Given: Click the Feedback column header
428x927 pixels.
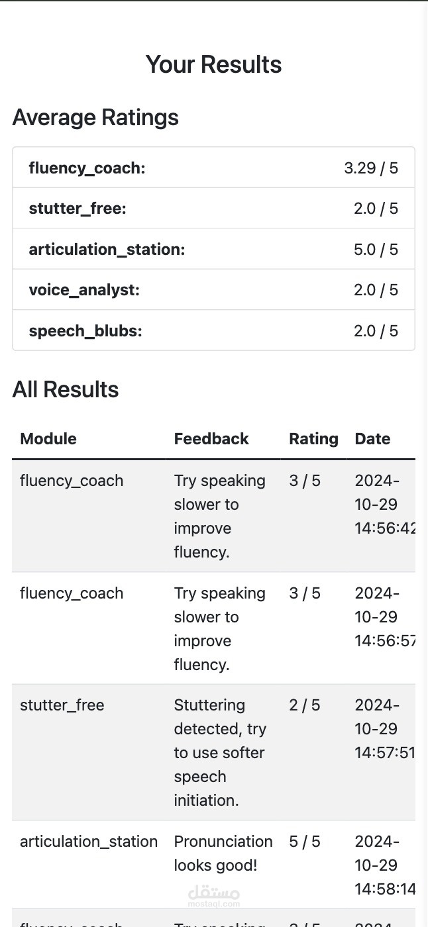Looking at the screenshot, I should [x=211, y=438].
